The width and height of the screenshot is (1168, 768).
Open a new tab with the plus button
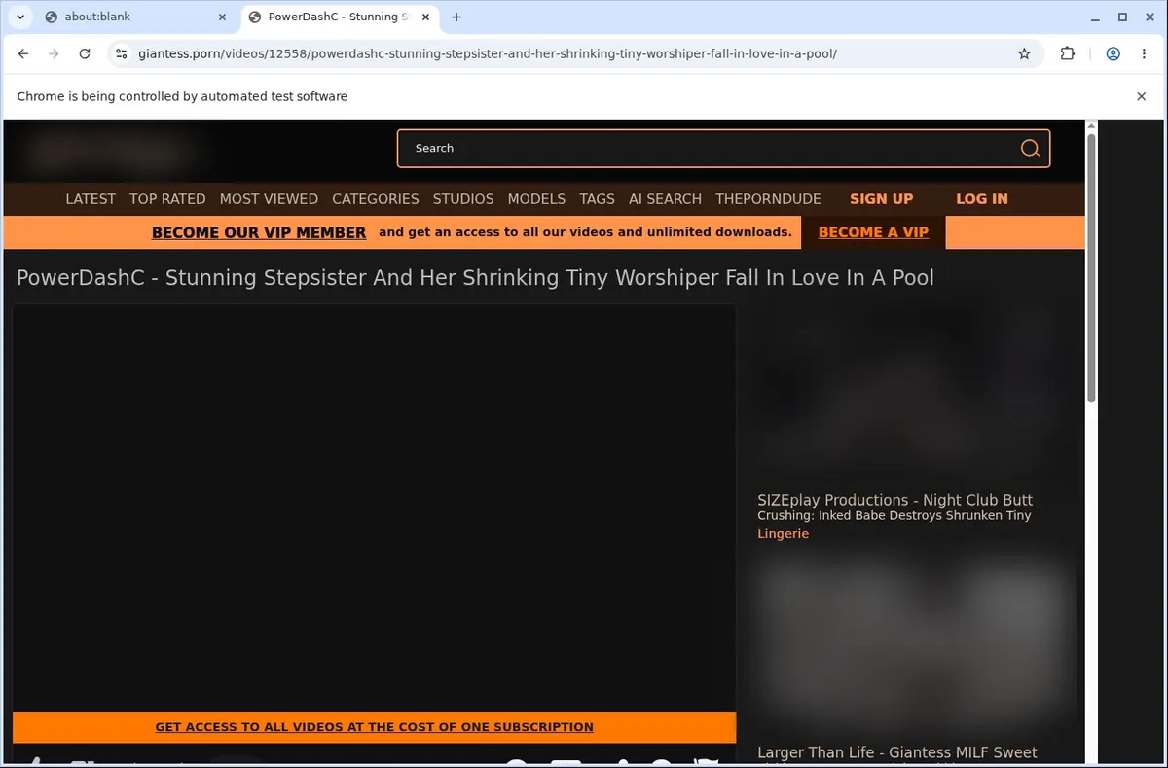(x=456, y=17)
